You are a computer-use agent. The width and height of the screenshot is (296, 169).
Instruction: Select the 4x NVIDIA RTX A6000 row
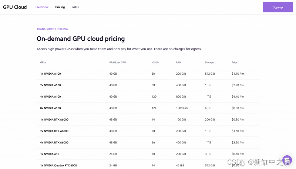click(148, 143)
